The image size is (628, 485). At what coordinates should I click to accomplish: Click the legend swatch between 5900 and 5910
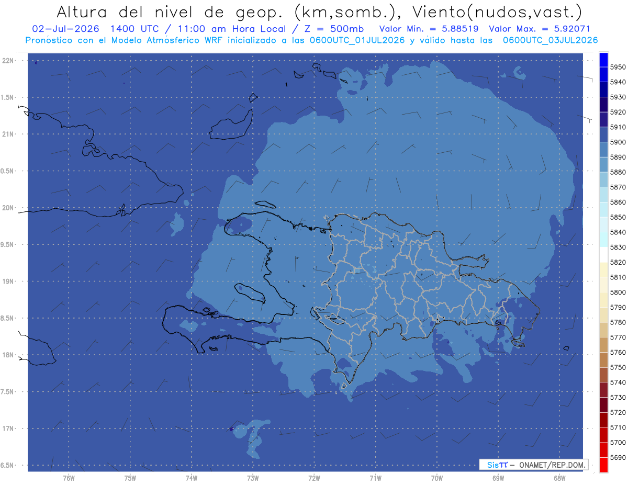[603, 134]
